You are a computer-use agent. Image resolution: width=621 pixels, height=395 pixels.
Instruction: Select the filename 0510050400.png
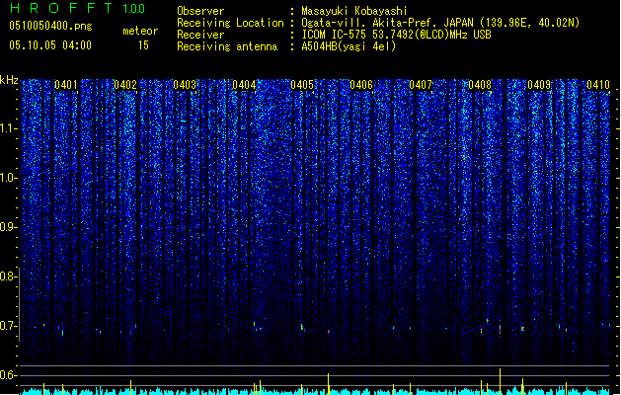pos(50,26)
